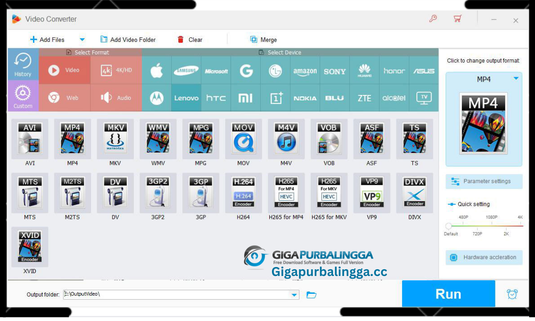Viewport: 535px width, 321px height.
Task: Click Add Video Folder button
Action: 128,40
